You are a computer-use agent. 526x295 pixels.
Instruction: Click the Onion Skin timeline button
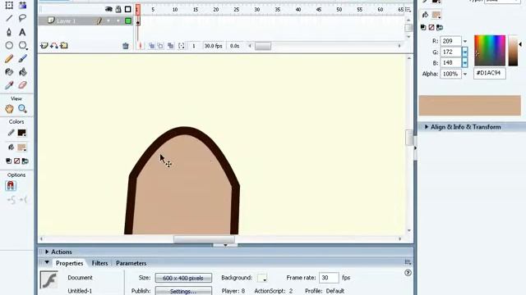click(151, 46)
